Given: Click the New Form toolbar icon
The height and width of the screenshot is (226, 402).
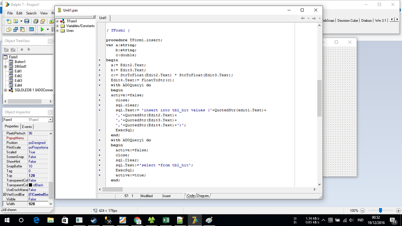Looking at the screenshot, I should [31, 30].
